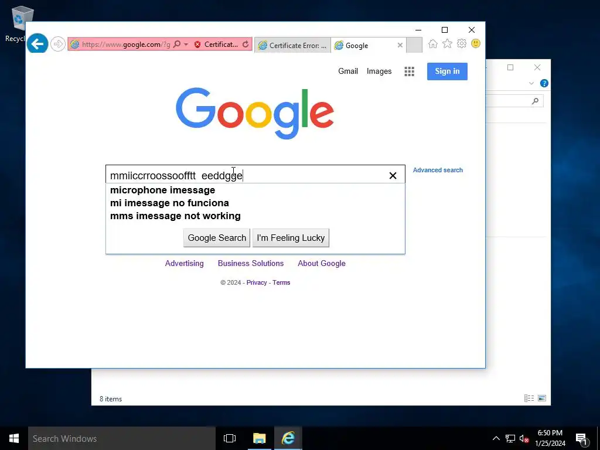Open the network status tray icon
The image size is (600, 450).
(510, 438)
